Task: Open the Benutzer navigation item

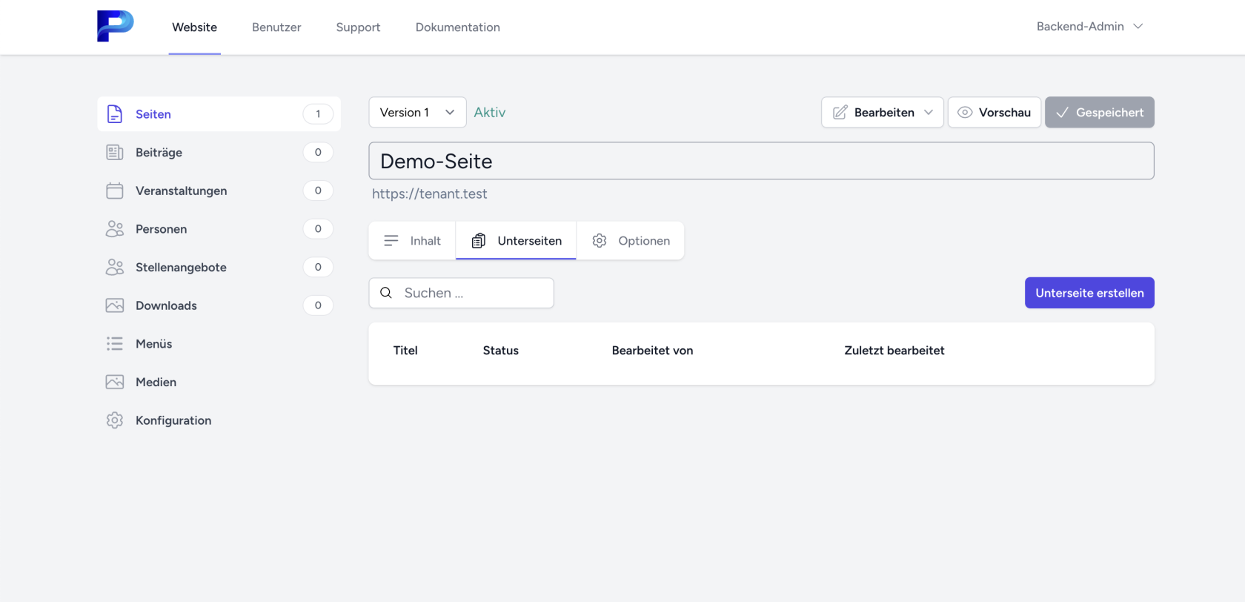Action: click(x=276, y=27)
